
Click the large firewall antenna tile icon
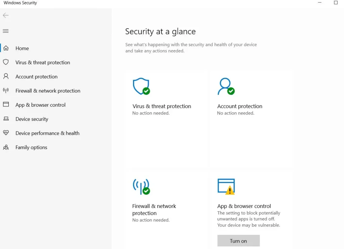click(x=141, y=187)
